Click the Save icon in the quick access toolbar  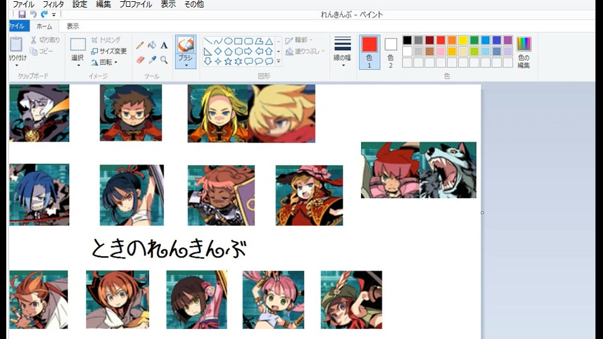(22, 14)
